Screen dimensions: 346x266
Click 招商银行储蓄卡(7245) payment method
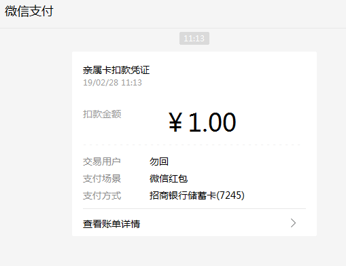[197, 195]
